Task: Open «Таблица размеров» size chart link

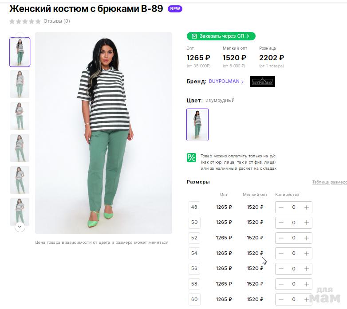Action: coord(329,182)
